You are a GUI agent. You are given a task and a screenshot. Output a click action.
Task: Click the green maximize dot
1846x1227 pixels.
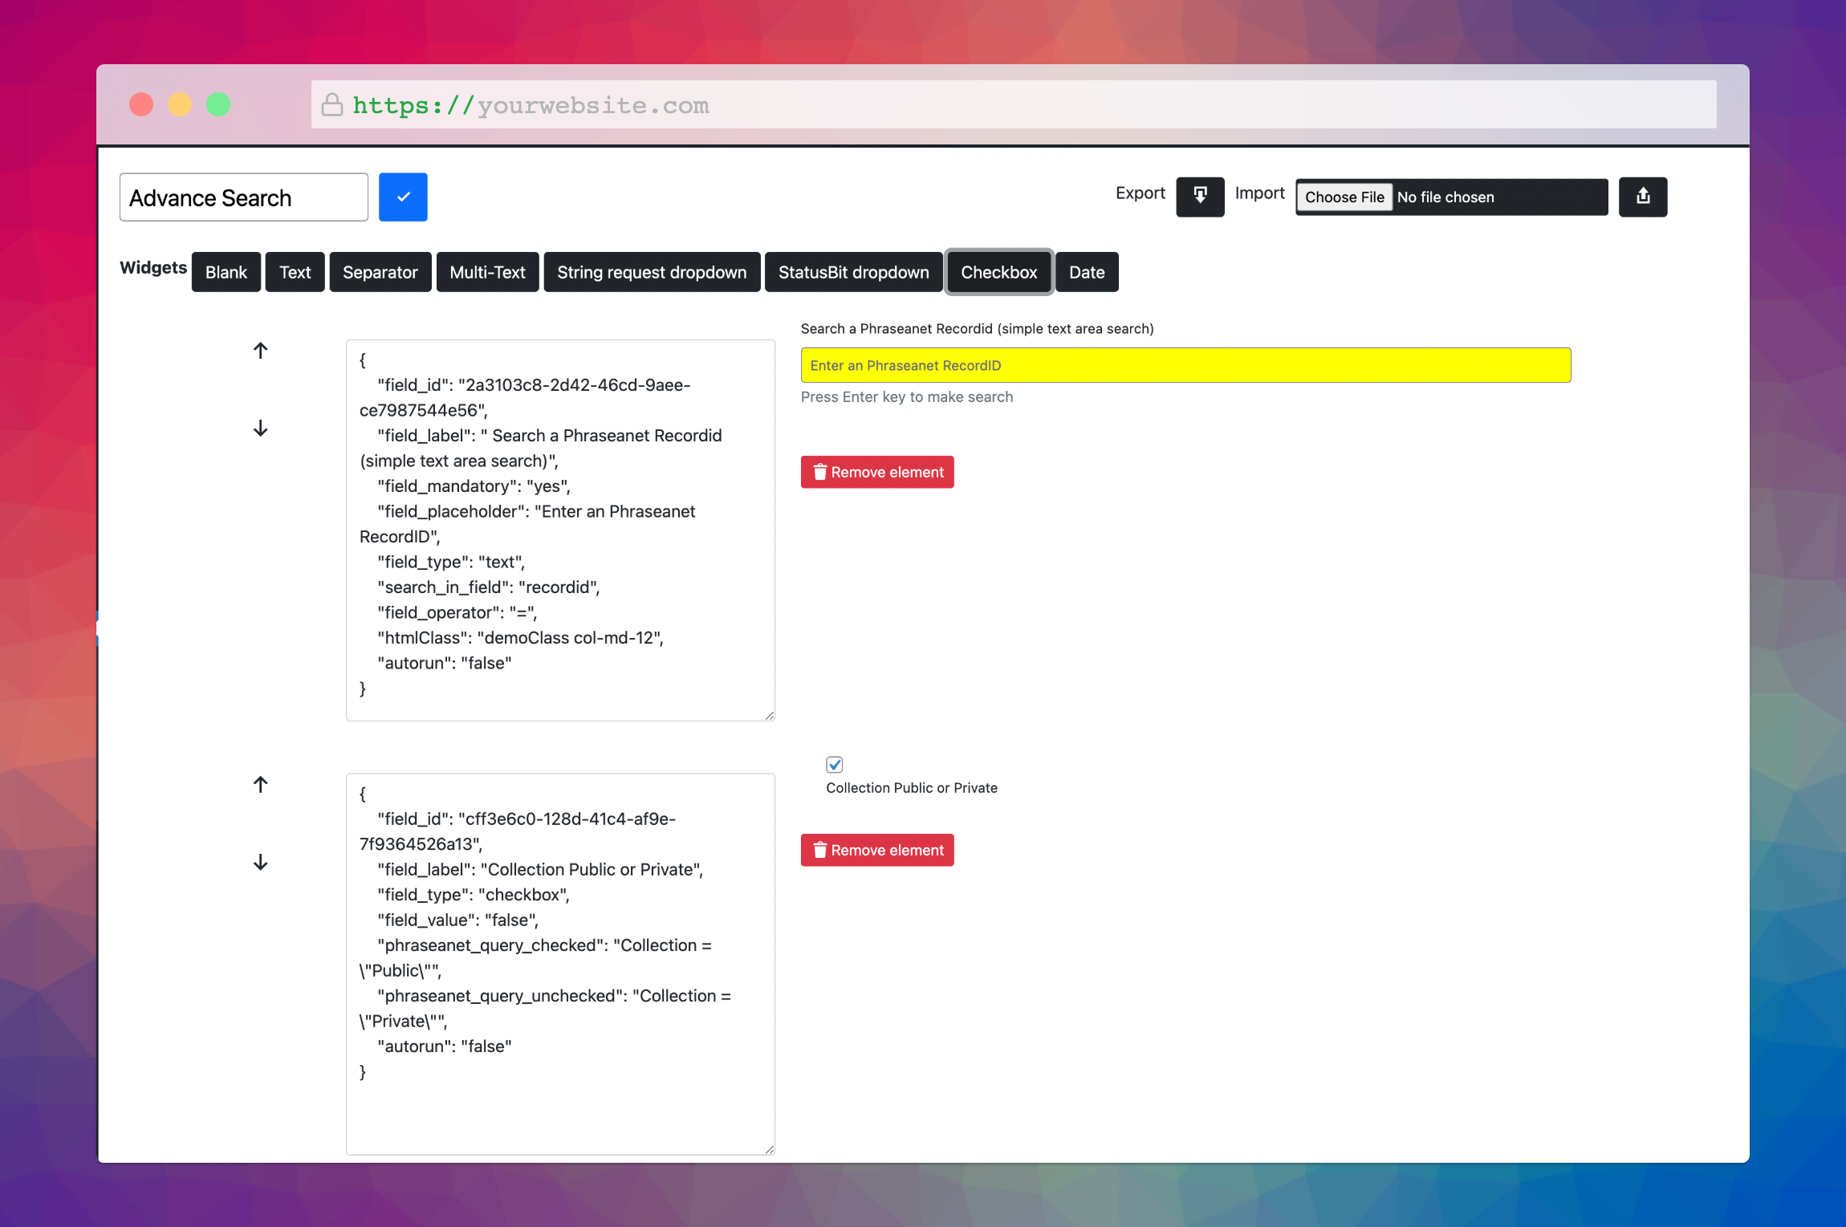click(218, 104)
